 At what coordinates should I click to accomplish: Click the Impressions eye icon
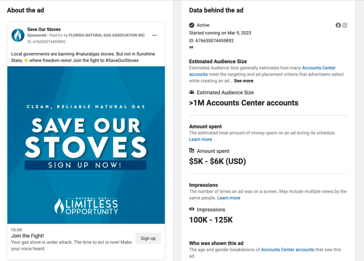click(192, 209)
